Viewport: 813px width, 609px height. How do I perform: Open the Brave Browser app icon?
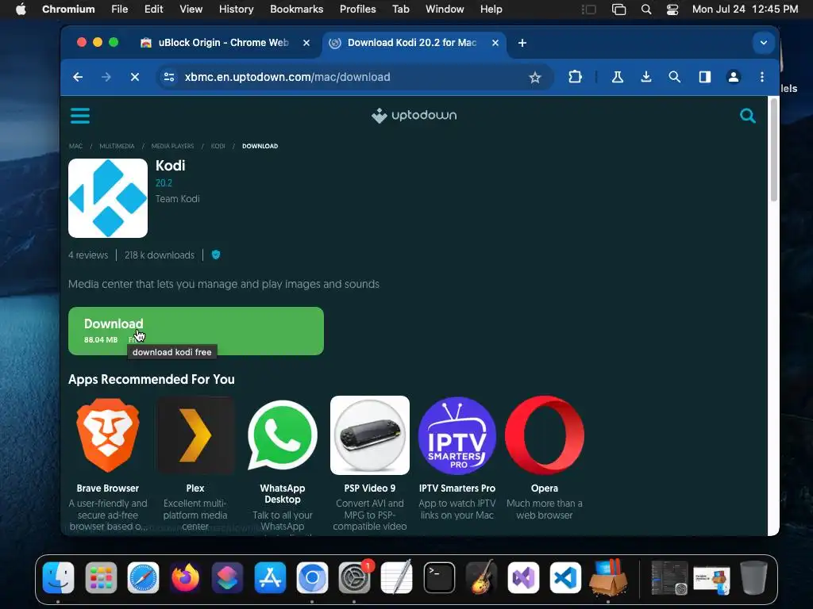[x=108, y=435]
